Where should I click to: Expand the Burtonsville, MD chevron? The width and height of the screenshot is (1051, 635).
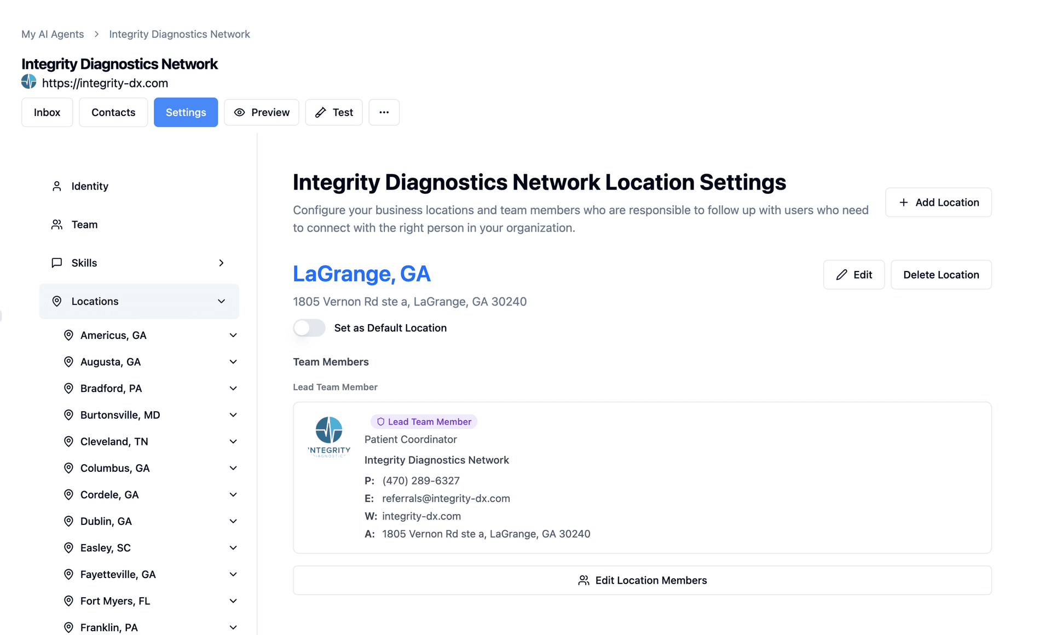click(x=233, y=415)
